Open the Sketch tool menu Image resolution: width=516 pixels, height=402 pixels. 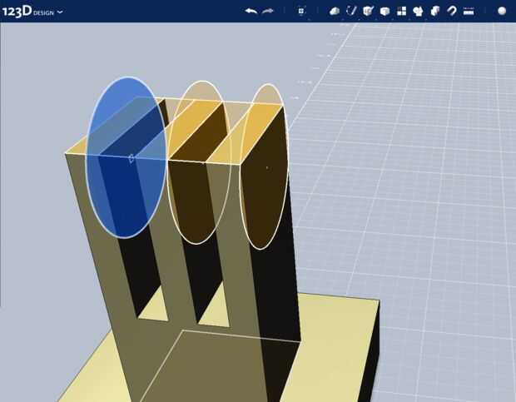pos(351,11)
